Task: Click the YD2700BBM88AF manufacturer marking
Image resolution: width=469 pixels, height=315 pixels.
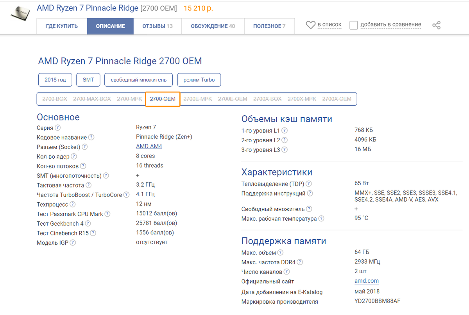Action: (x=378, y=301)
